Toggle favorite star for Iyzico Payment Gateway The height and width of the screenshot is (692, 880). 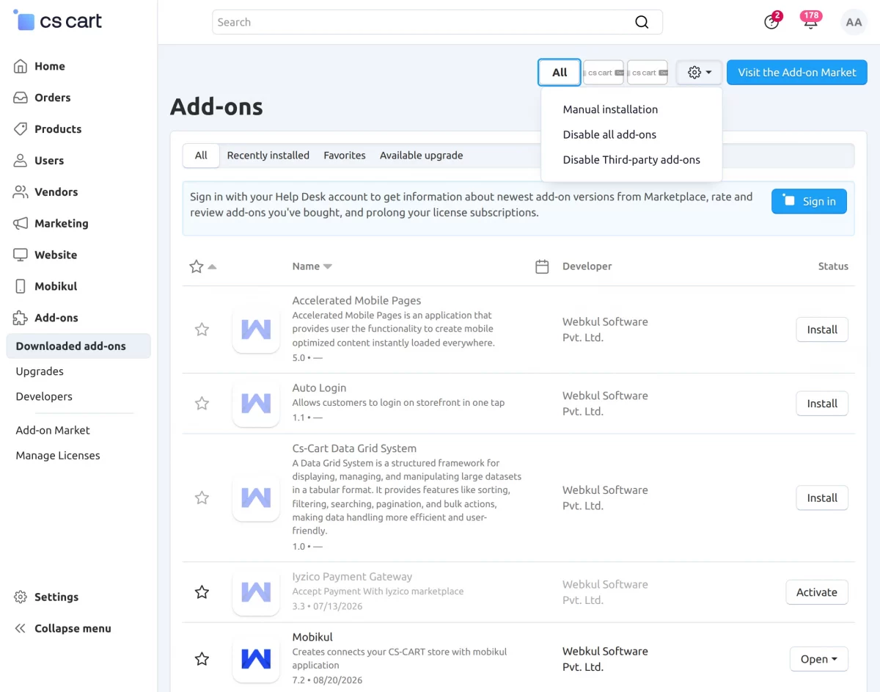click(202, 592)
